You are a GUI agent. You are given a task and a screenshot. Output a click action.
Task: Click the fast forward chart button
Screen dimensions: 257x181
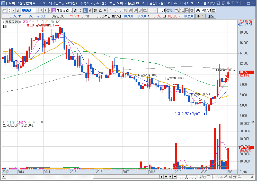[x=175, y=177]
